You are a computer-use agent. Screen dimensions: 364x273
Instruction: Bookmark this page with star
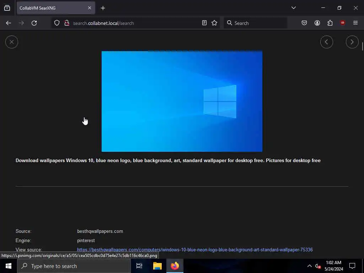coord(214,23)
